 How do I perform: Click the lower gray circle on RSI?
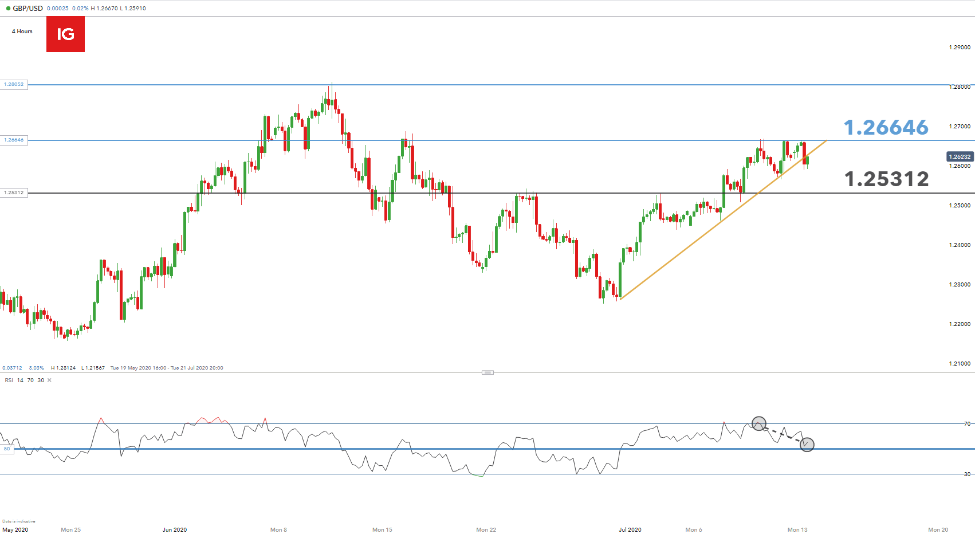tap(807, 444)
